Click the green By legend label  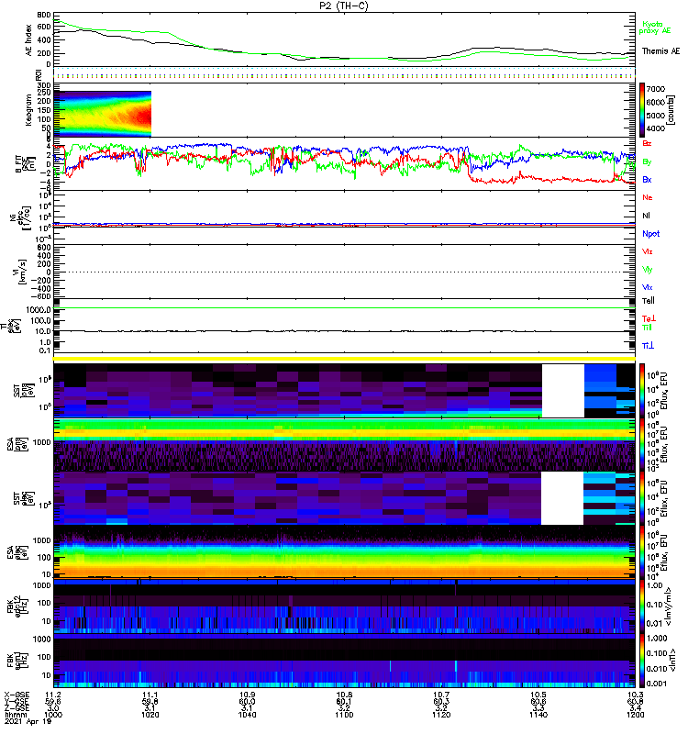(647, 162)
